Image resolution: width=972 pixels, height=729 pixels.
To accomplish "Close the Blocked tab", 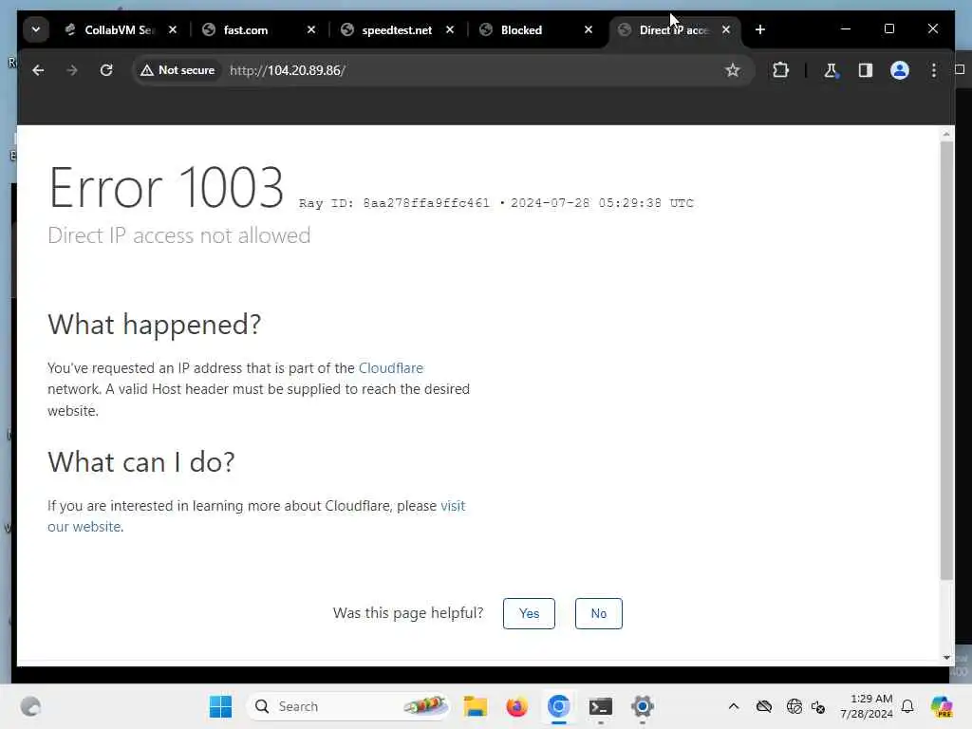I will coord(589,29).
